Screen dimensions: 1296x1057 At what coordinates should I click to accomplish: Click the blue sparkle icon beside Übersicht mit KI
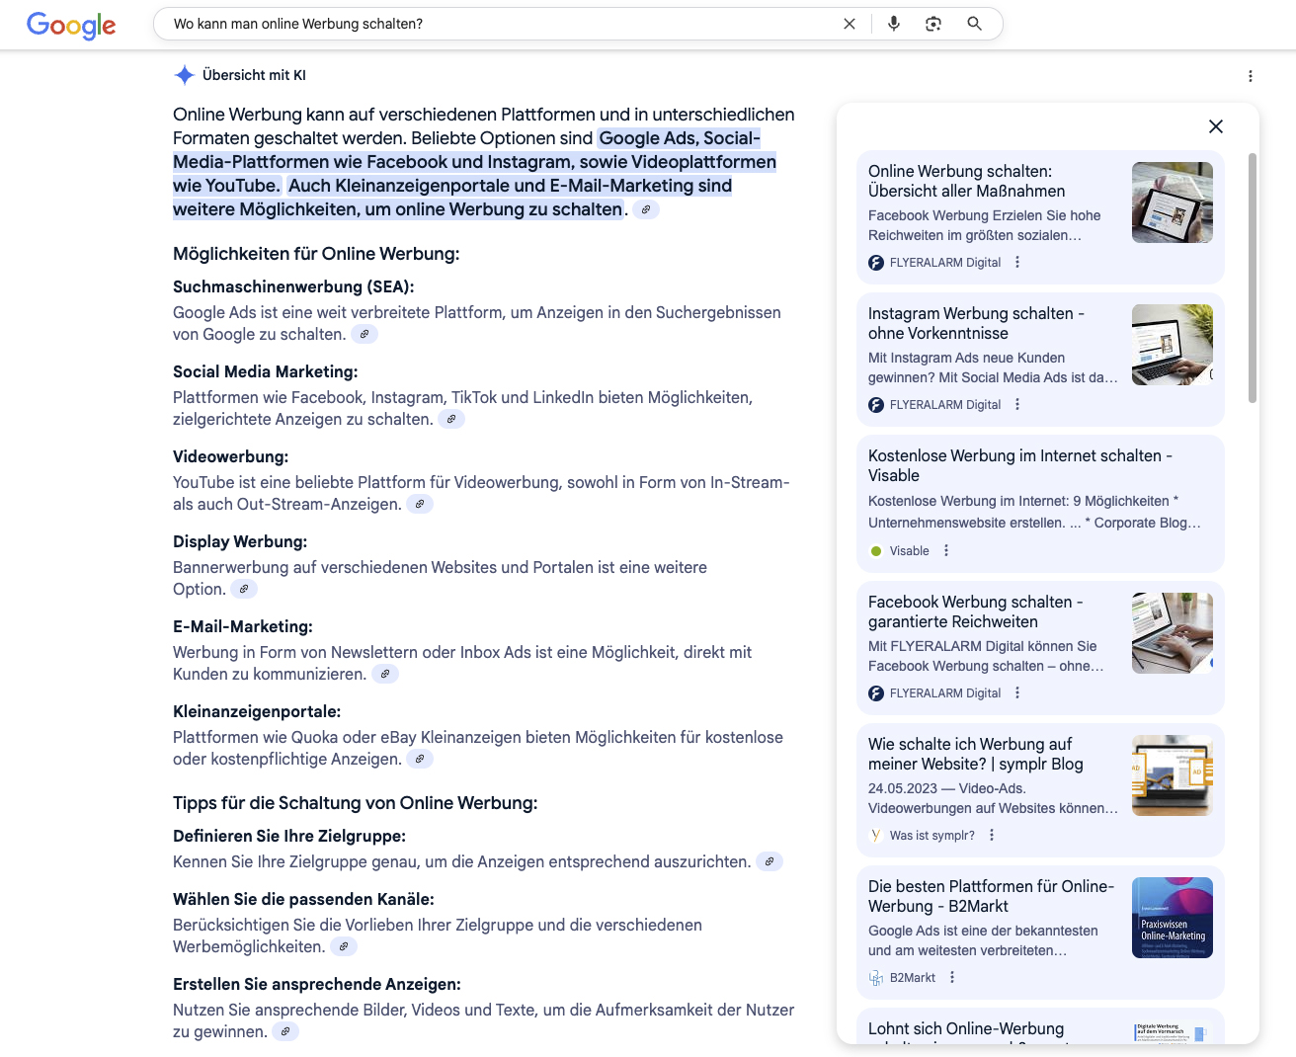184,75
